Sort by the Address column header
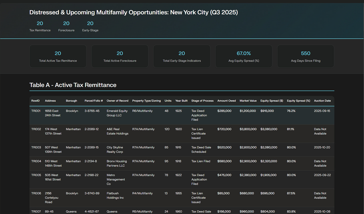This screenshot has width=364, height=214. [50, 101]
